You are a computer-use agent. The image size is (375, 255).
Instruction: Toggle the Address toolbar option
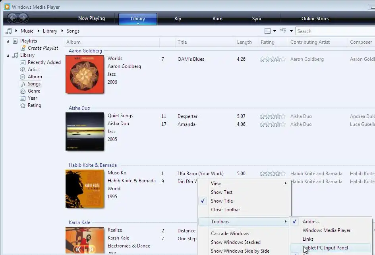pyautogui.click(x=331, y=222)
